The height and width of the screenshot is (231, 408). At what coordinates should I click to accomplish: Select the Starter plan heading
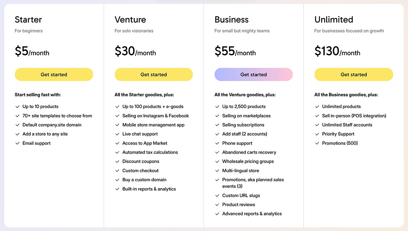pos(28,19)
